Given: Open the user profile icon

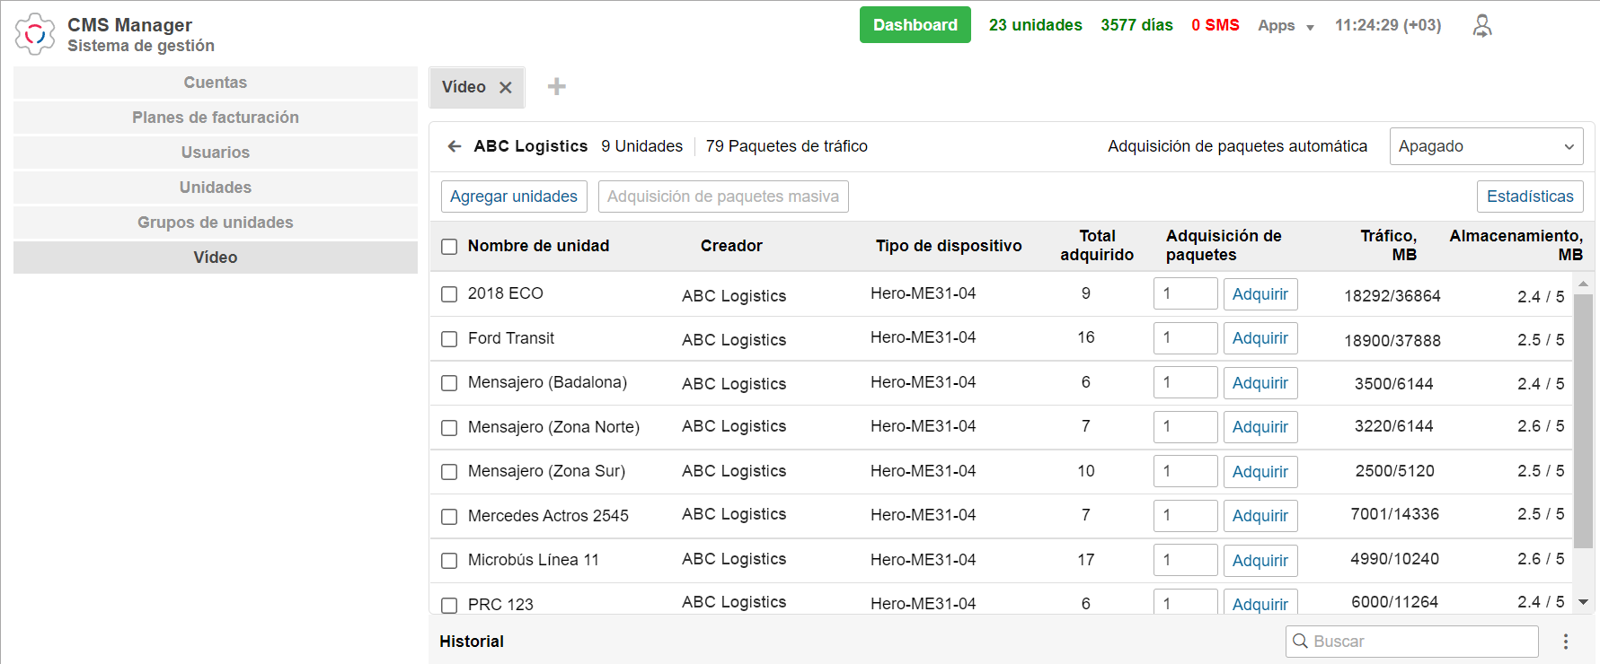Looking at the screenshot, I should (1482, 26).
